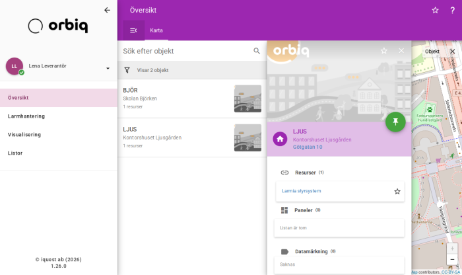The height and width of the screenshot is (275, 462).
Task: Click the LL user avatar
Action: 15,66
